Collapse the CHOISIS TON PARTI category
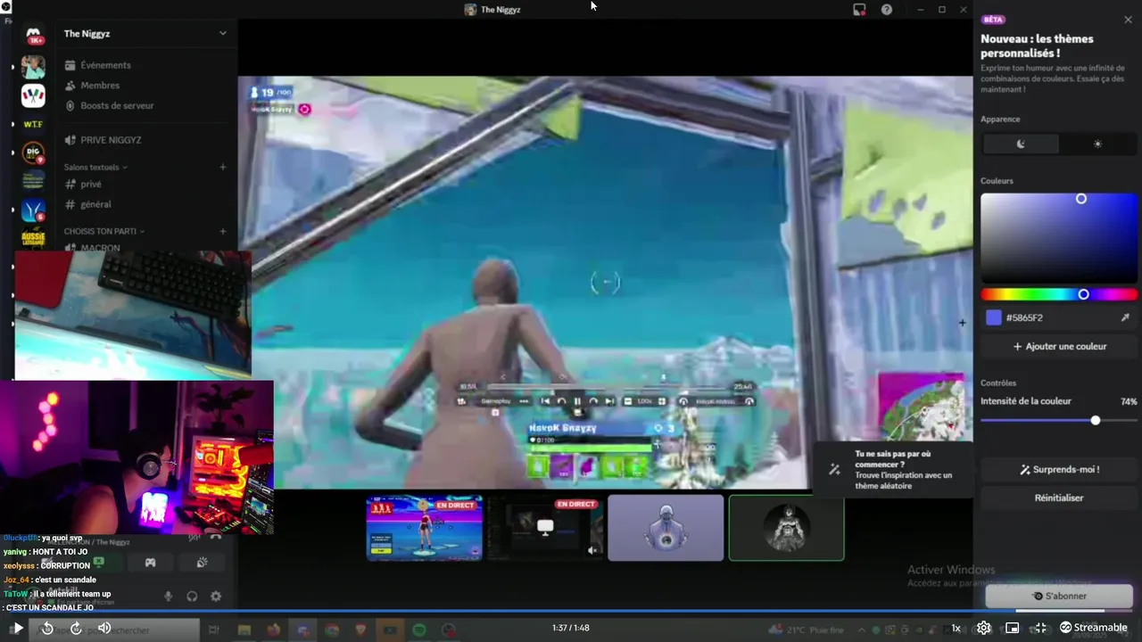Image resolution: width=1142 pixels, height=642 pixels. click(x=104, y=231)
